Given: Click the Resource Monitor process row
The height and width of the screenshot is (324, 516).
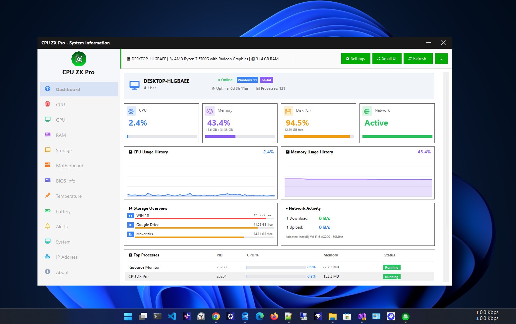Looking at the screenshot, I should point(279,267).
